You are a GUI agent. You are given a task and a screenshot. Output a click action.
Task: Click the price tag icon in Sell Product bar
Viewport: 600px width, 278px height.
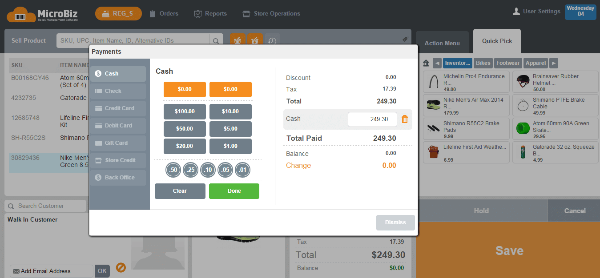point(406,39)
